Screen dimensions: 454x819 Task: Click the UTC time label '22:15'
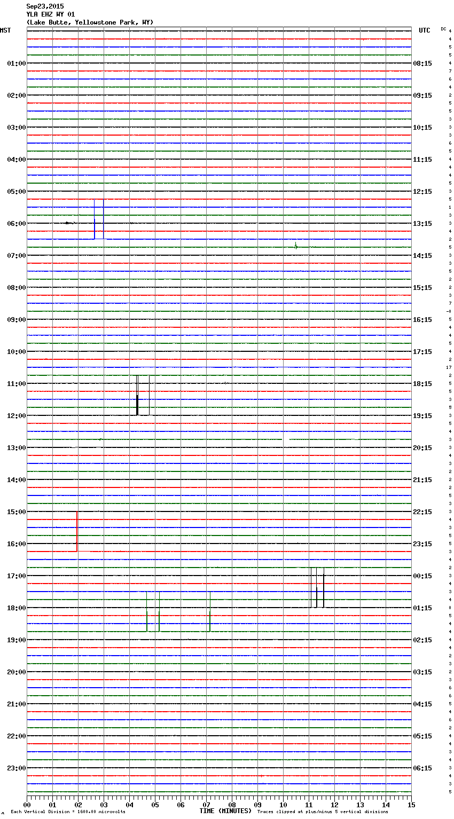422,512
